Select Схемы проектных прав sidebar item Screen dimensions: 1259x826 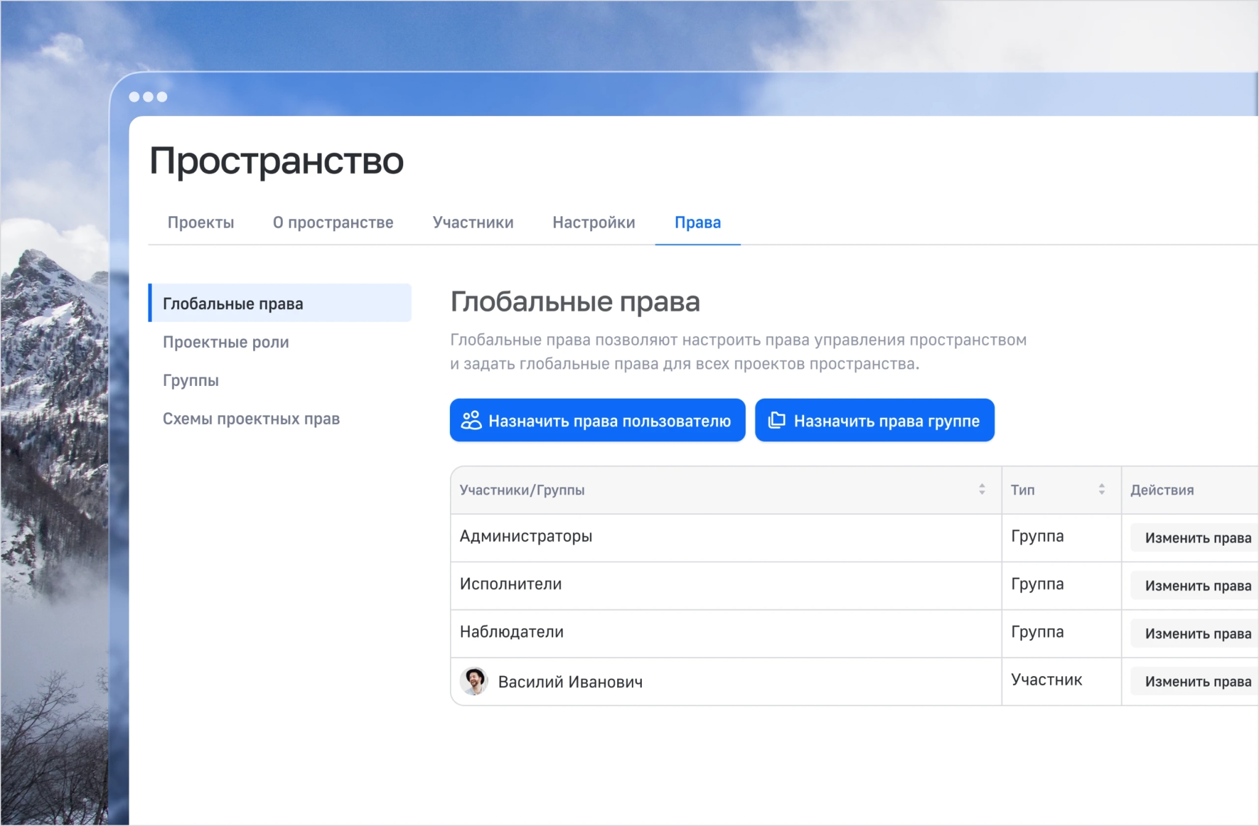pyautogui.click(x=251, y=419)
